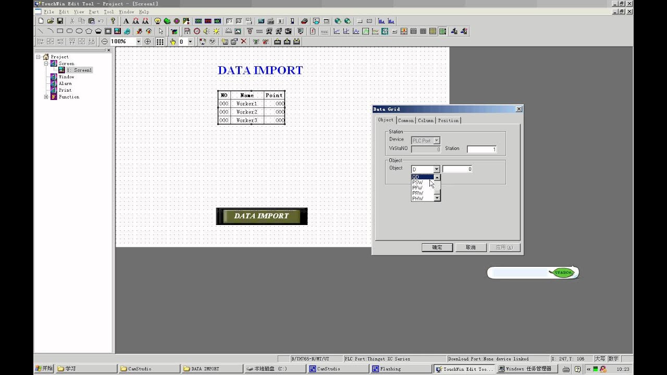Delete with the red X icon
Viewport: 667px width, 375px height.
click(x=243, y=41)
